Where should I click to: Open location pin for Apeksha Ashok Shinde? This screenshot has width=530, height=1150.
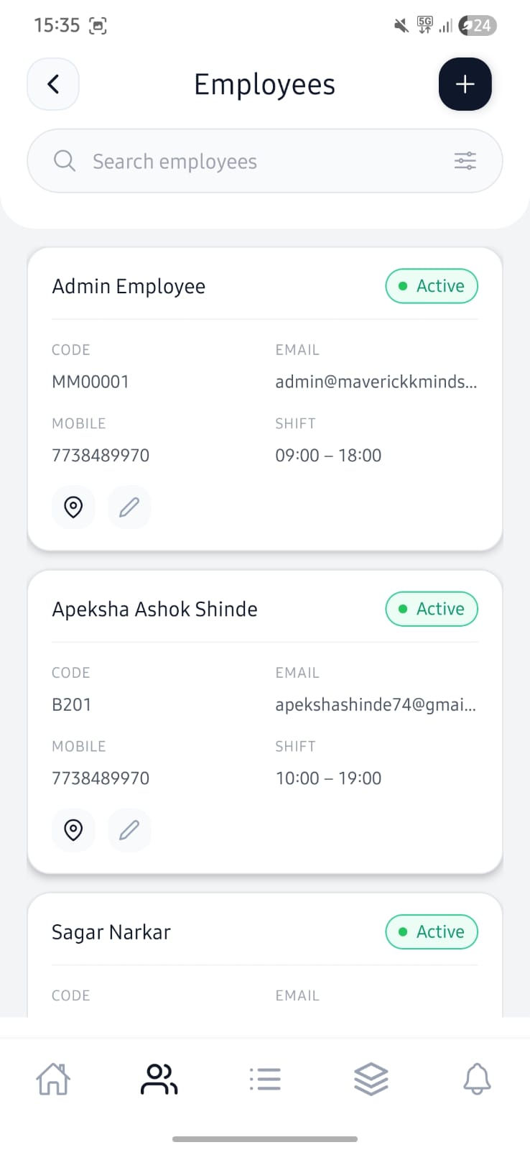point(73,830)
